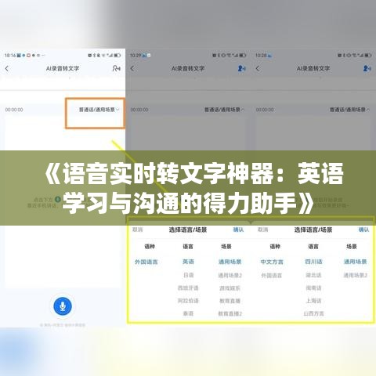Collapse 普通话/通用场景 selector on middle screen
Screen dimensions: 376x376
(224, 110)
